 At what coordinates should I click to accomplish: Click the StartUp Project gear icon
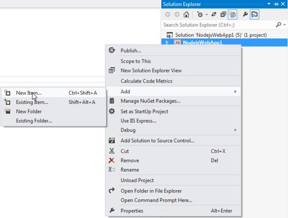[112, 111]
